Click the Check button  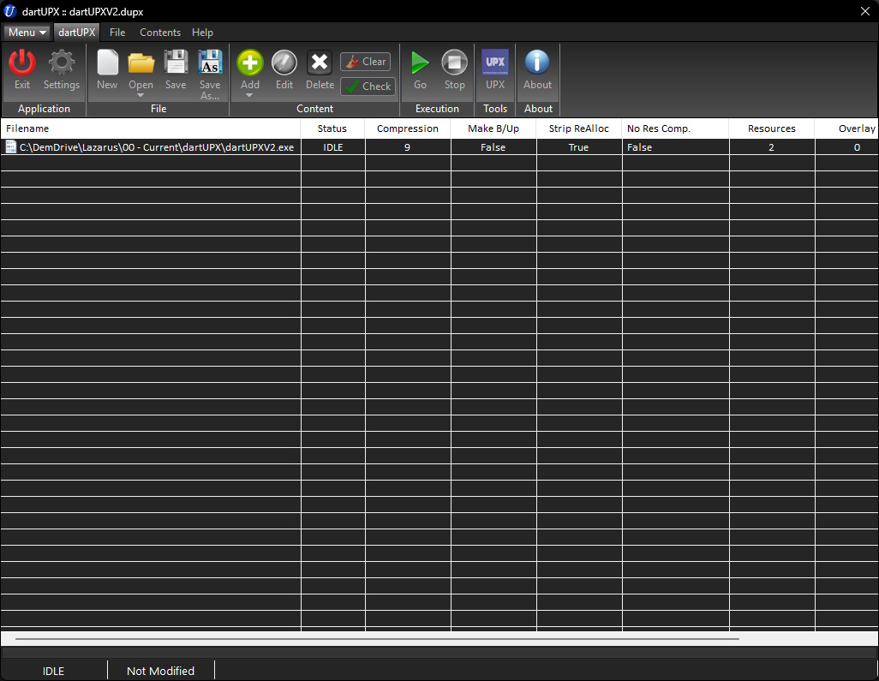[368, 87]
